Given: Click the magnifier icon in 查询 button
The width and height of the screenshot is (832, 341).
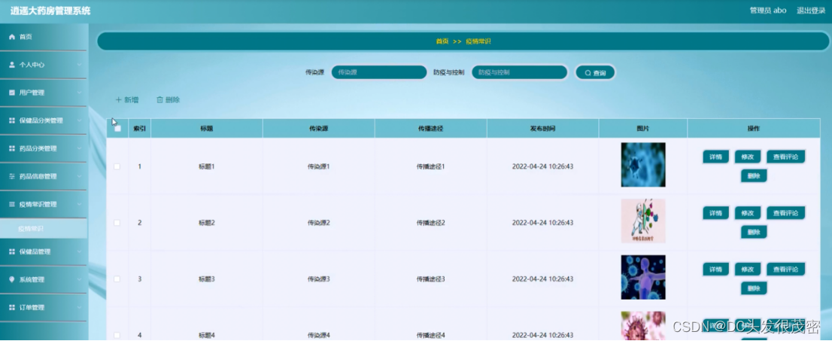Looking at the screenshot, I should pos(588,73).
